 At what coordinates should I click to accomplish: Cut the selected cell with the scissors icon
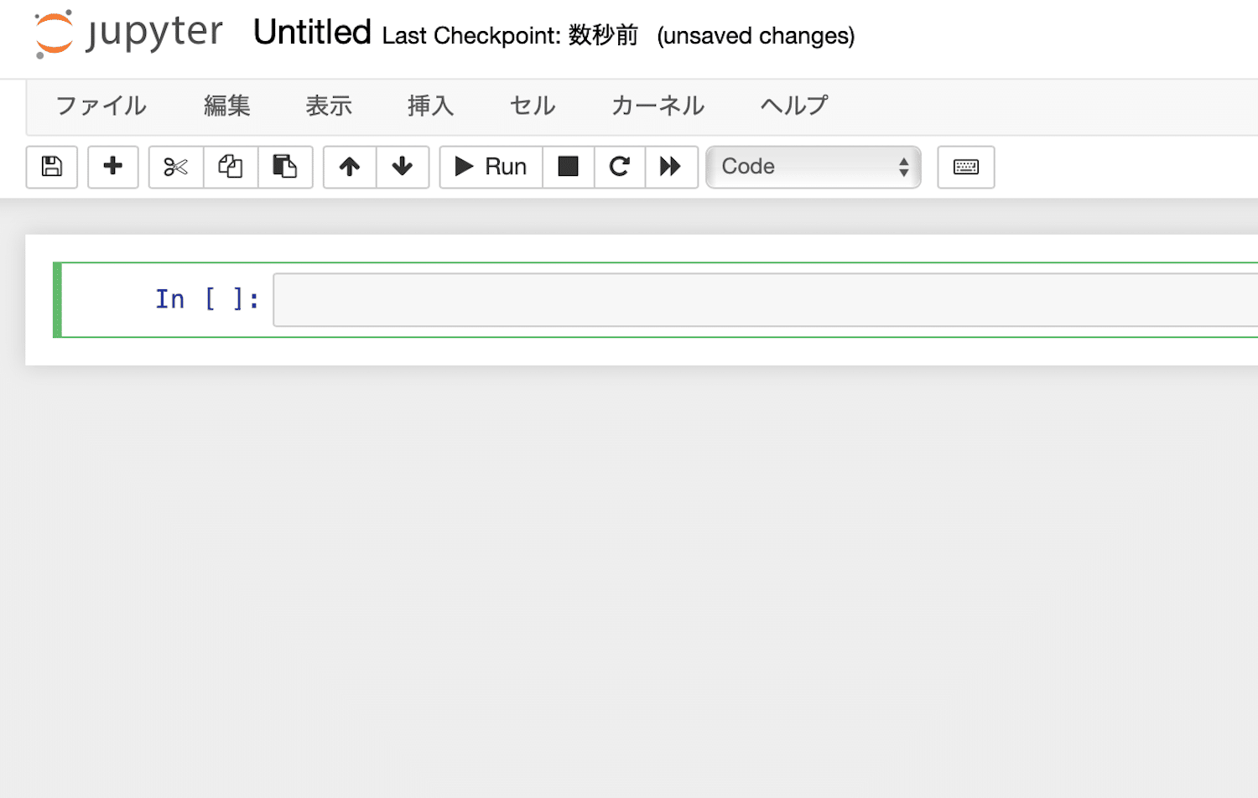(x=176, y=167)
